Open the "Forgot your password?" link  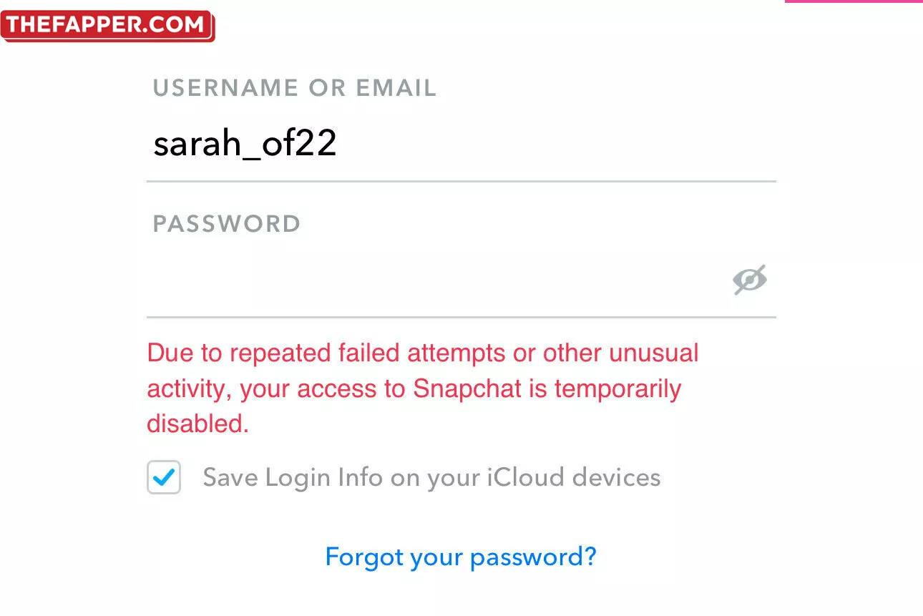pyautogui.click(x=460, y=557)
